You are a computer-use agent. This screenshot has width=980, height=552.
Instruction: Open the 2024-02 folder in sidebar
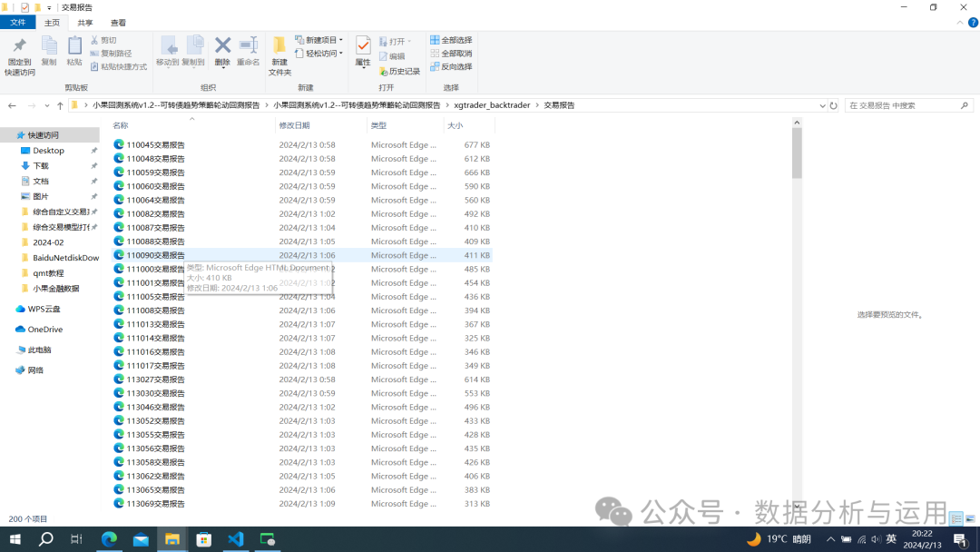pos(50,242)
